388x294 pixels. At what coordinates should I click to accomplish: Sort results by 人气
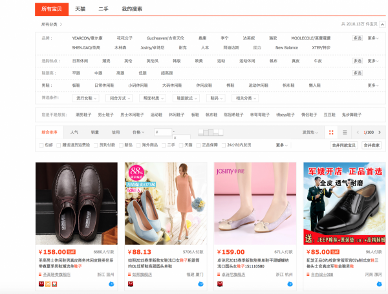74,132
